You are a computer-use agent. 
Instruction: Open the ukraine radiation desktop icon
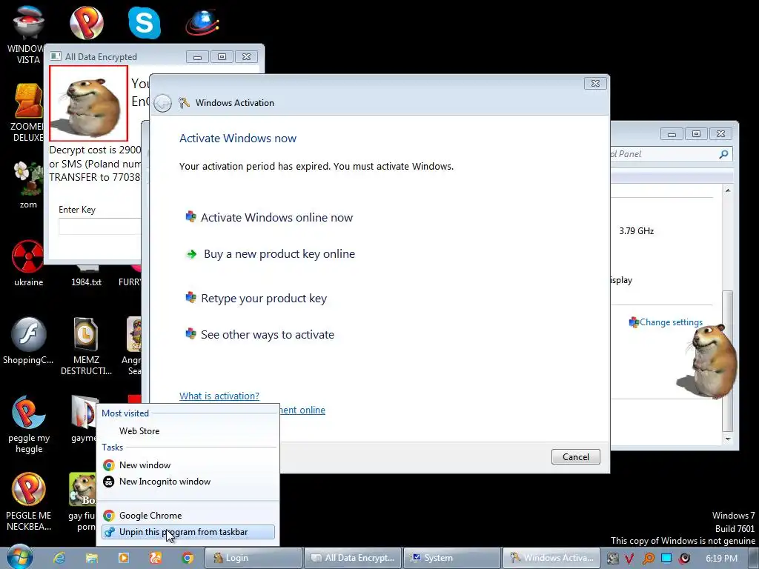click(28, 263)
